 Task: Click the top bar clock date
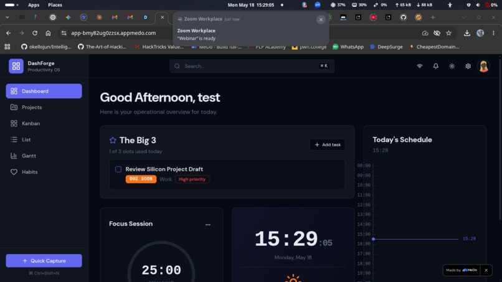pyautogui.click(x=251, y=5)
